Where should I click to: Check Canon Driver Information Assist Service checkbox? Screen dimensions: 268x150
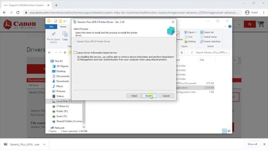[75, 53]
